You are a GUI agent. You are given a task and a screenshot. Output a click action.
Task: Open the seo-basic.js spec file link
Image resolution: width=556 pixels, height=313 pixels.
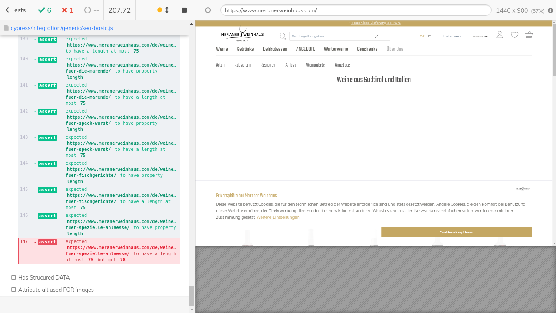(x=62, y=28)
